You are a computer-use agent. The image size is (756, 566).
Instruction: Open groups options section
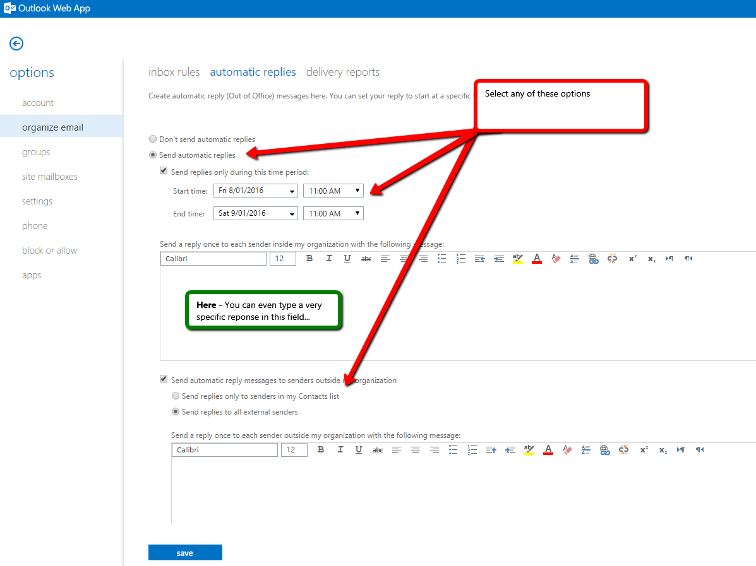36,152
